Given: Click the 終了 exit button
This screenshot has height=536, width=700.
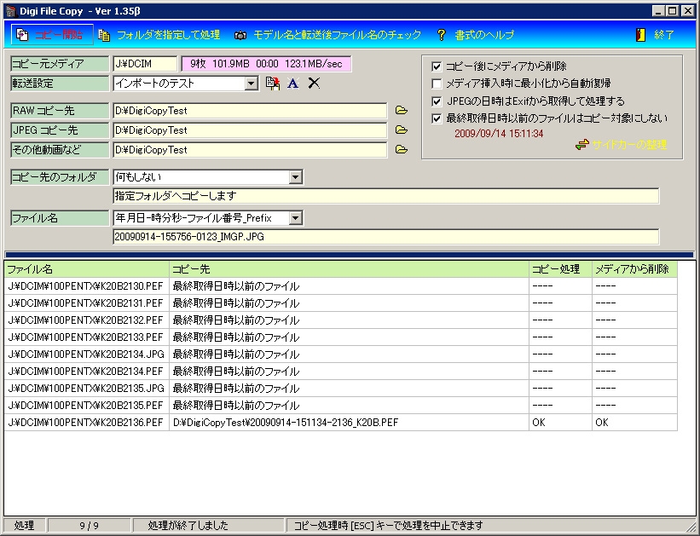Looking at the screenshot, I should [x=656, y=35].
